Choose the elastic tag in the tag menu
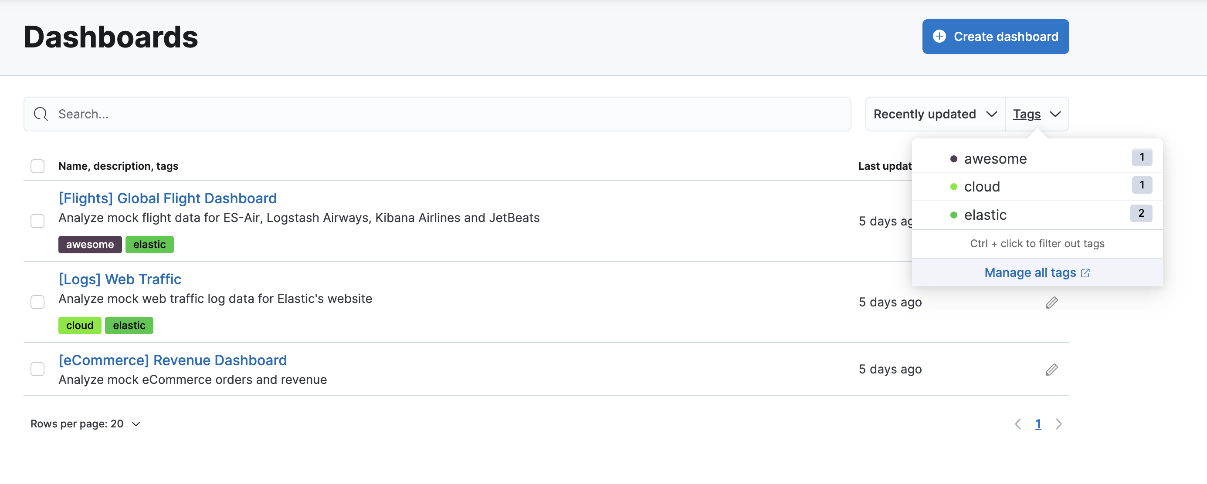 [x=985, y=215]
